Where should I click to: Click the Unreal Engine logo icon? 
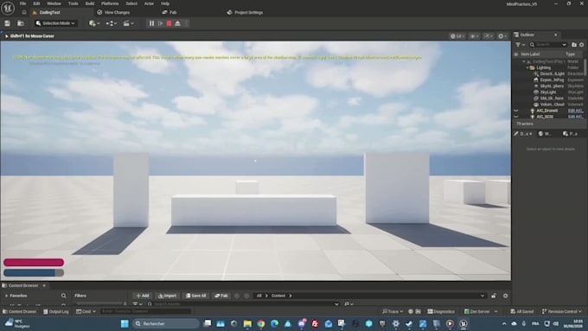tap(8, 8)
